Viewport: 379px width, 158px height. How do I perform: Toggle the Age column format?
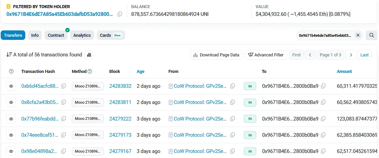(x=140, y=71)
